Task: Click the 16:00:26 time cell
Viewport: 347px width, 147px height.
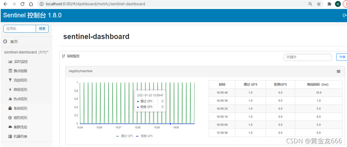Action: tap(222, 109)
